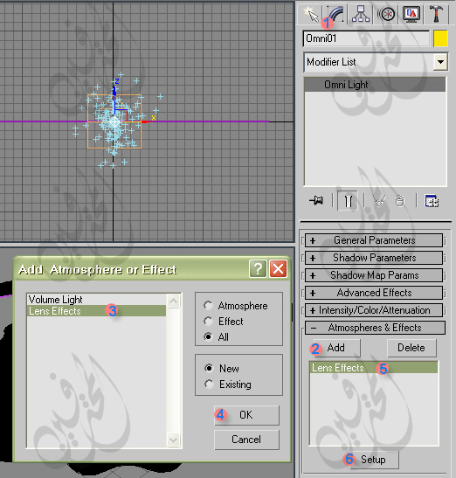Open the Create panel tab icon

[310, 14]
